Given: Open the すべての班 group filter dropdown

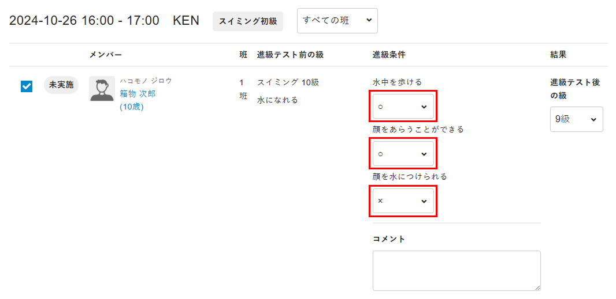Looking at the screenshot, I should (337, 21).
